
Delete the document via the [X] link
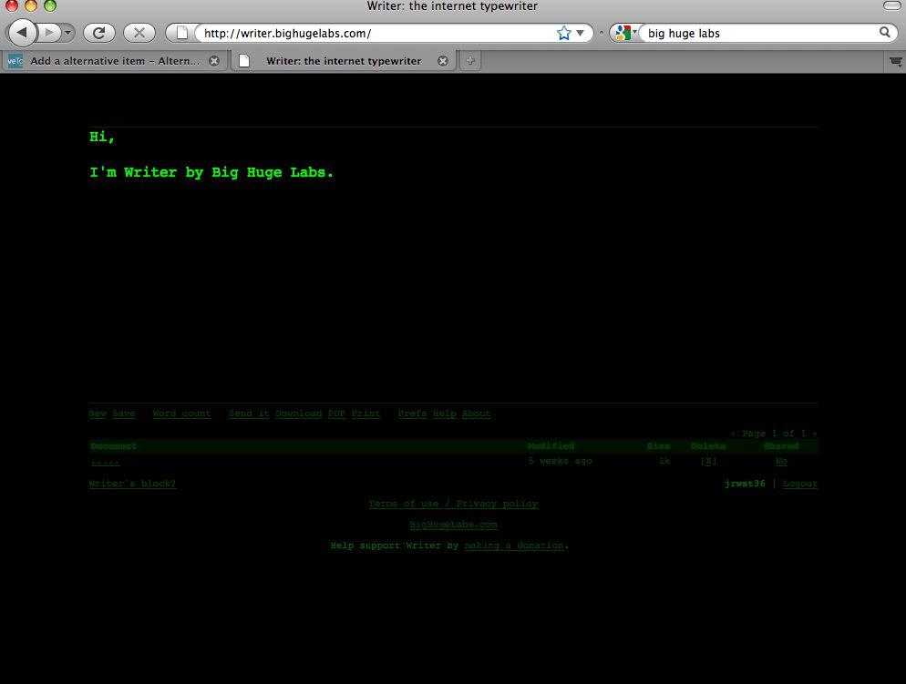point(708,461)
